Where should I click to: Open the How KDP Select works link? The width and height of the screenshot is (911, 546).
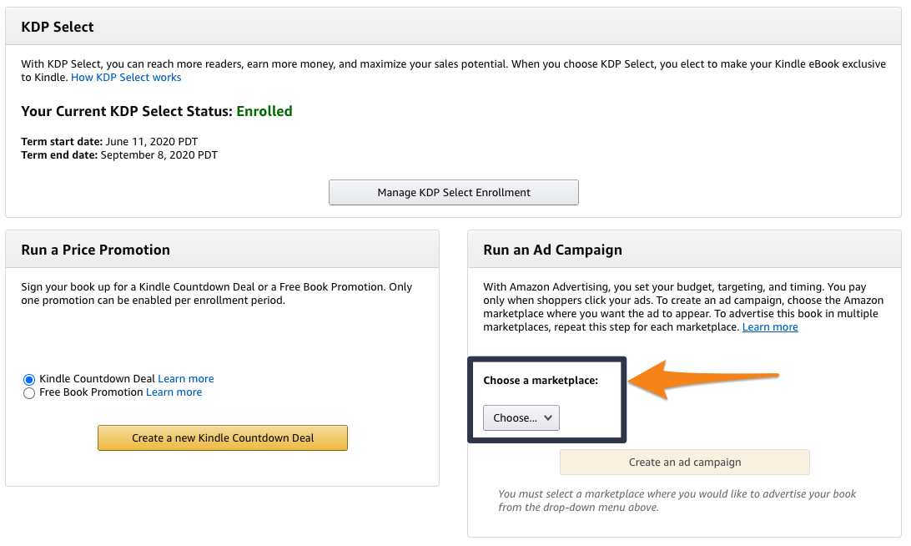[126, 77]
